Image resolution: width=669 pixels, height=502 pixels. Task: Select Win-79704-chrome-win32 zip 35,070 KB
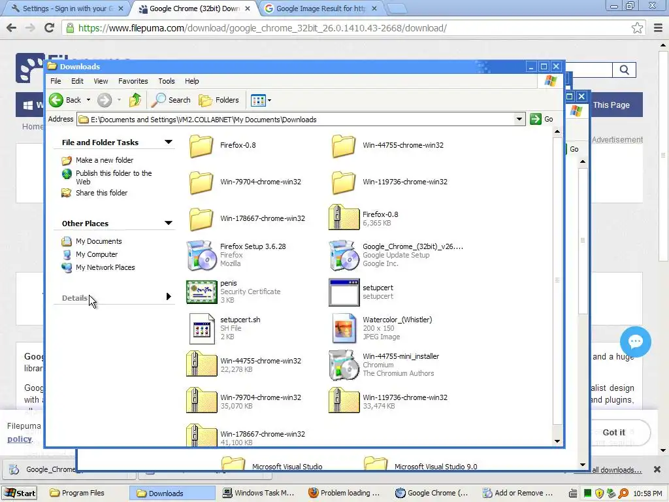point(201,401)
